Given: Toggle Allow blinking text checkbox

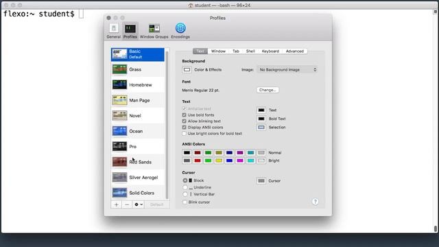Looking at the screenshot, I should pos(184,121).
